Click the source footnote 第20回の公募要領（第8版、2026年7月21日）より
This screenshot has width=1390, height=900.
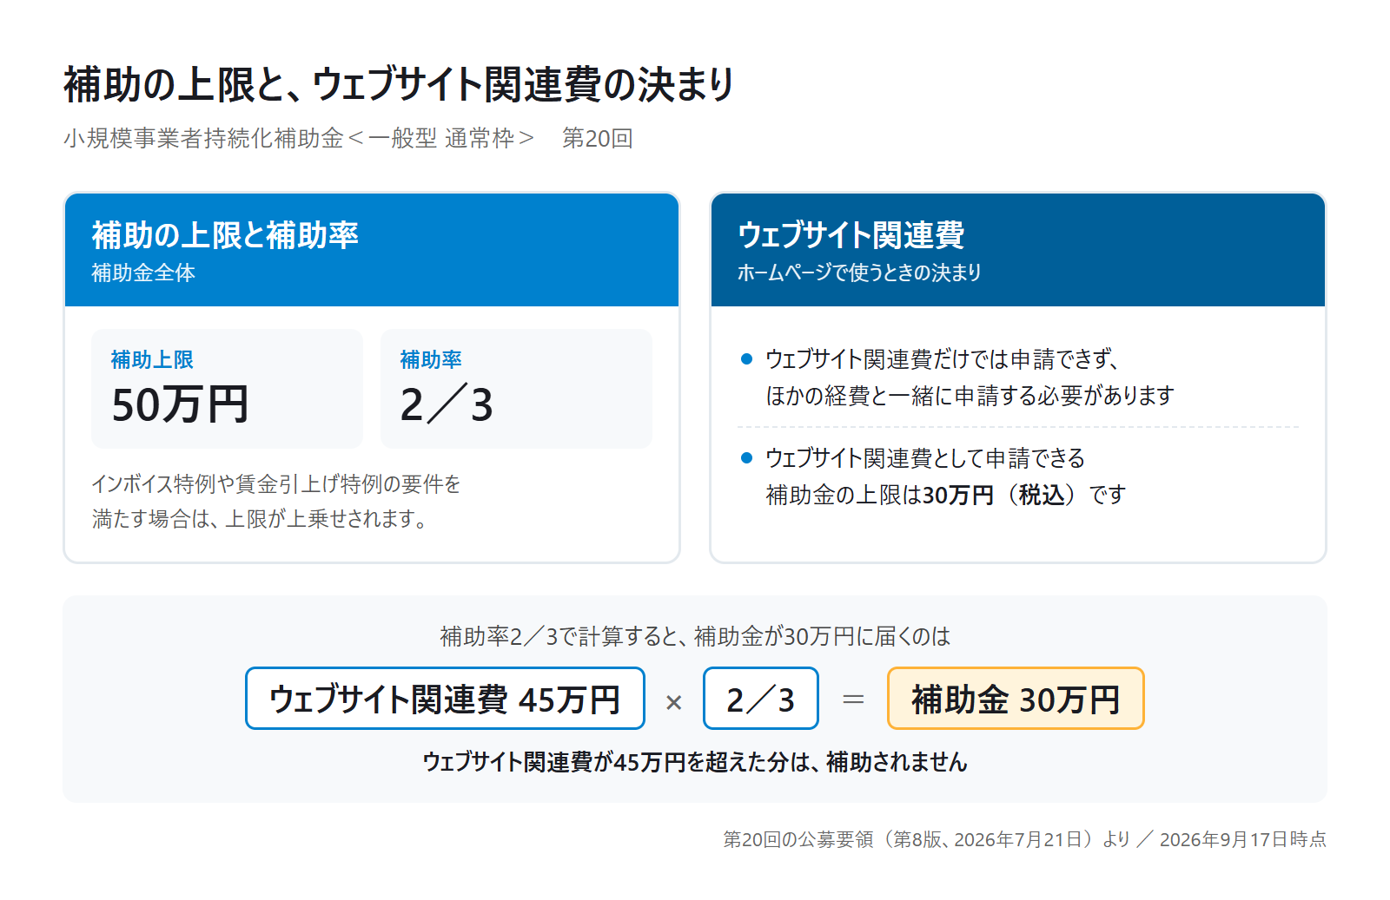click(x=926, y=839)
